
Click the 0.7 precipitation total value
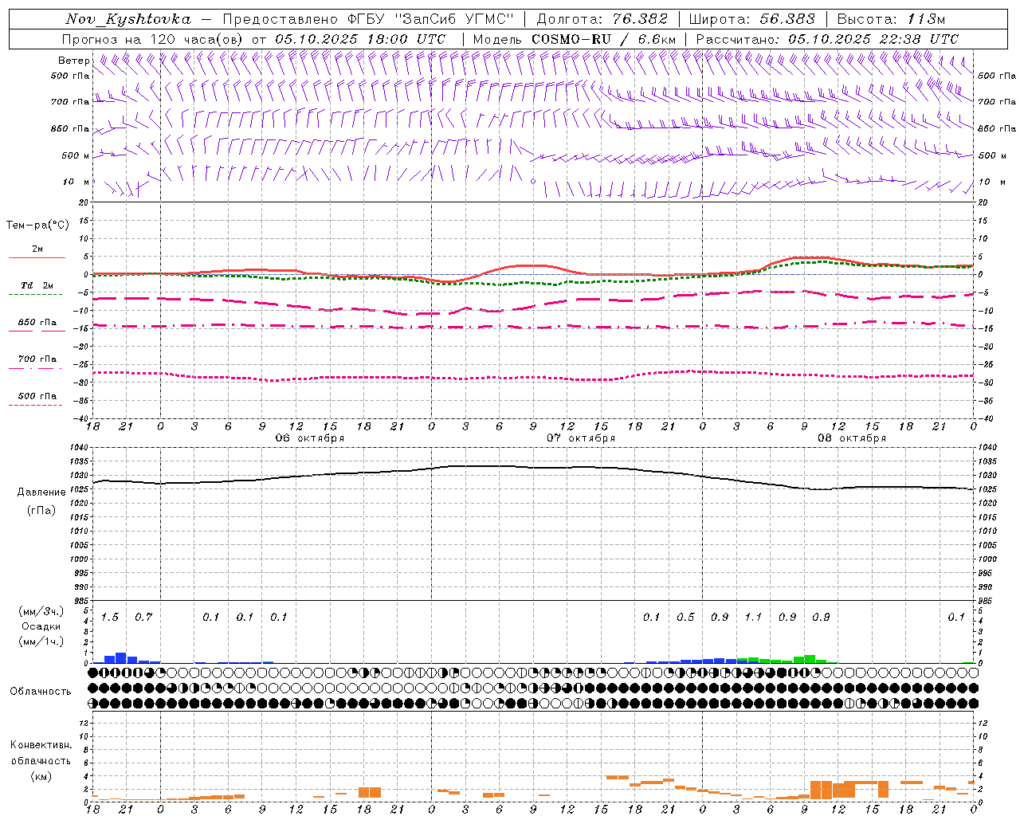point(143,618)
